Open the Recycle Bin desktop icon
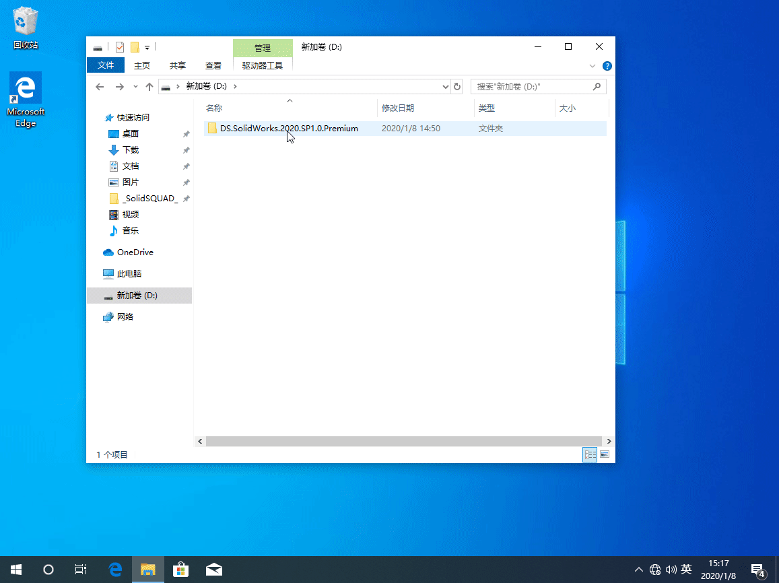 coord(26,28)
